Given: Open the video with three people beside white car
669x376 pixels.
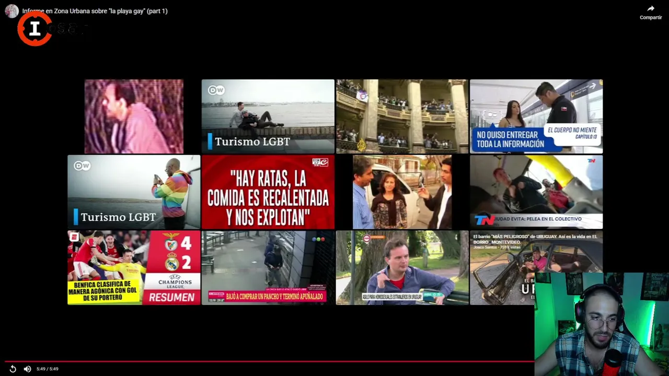Looking at the screenshot, I should tap(402, 192).
